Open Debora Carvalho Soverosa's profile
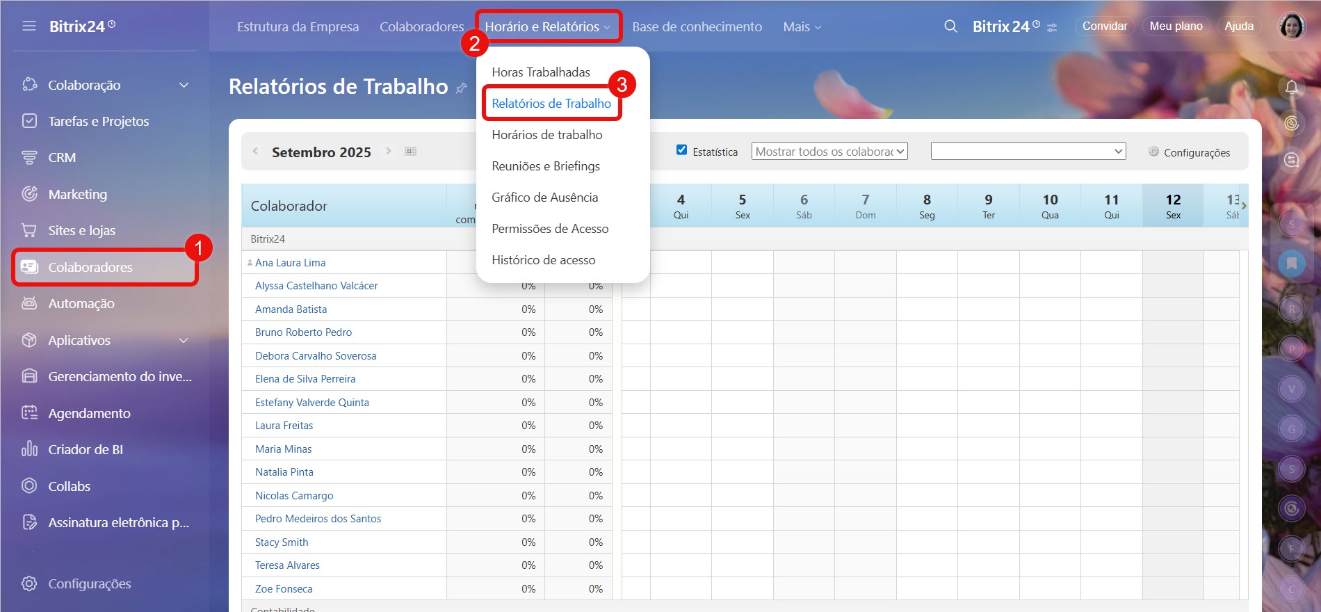Image resolution: width=1321 pixels, height=612 pixels. pos(316,356)
